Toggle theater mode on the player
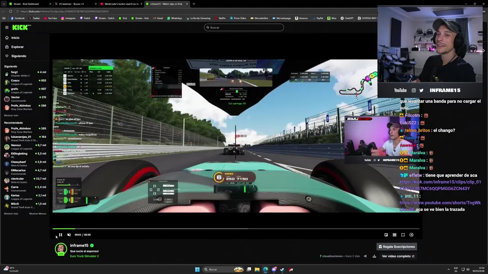The height and width of the screenshot is (274, 488). [x=395, y=235]
